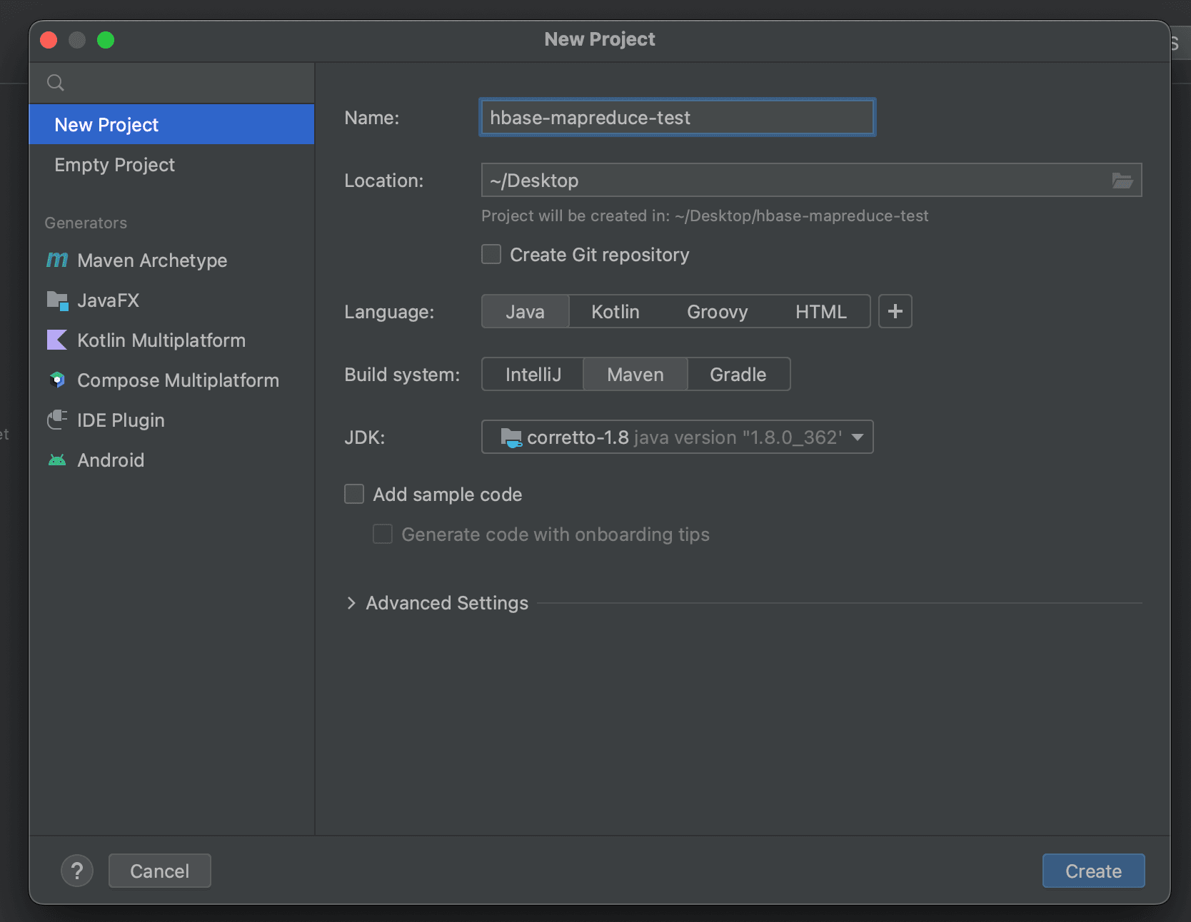The image size is (1191, 922).
Task: Open the Location folder browser
Action: click(x=1122, y=180)
